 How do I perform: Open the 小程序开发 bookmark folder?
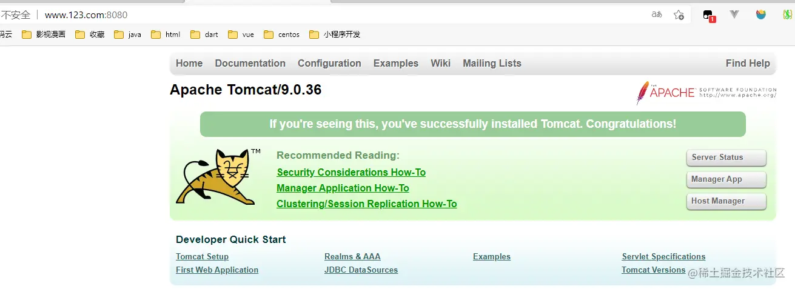tap(335, 35)
